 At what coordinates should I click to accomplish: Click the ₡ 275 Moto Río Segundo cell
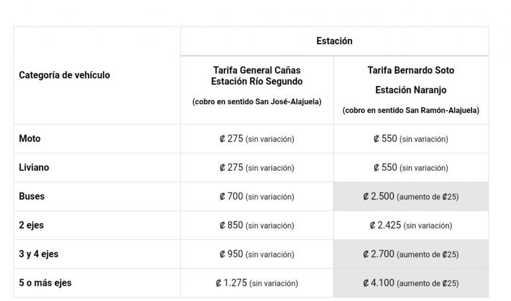click(256, 139)
